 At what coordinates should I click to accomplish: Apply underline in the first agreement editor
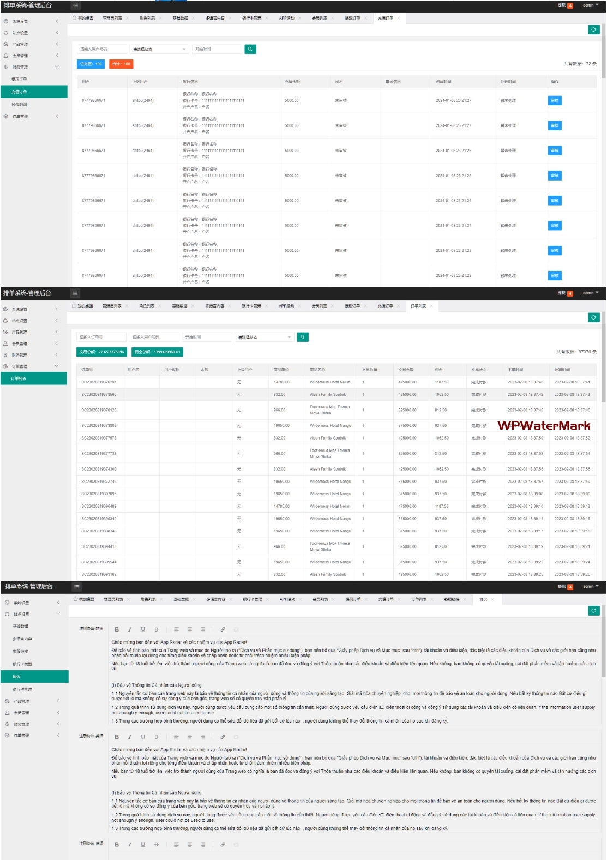143,629
